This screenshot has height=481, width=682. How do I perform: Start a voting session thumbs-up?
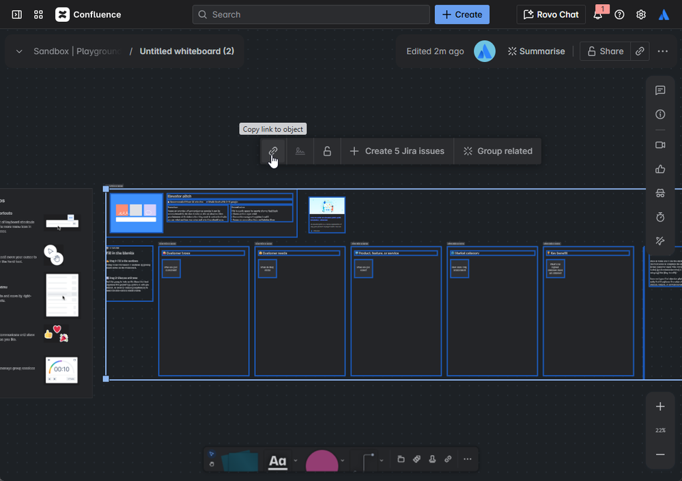[660, 169]
